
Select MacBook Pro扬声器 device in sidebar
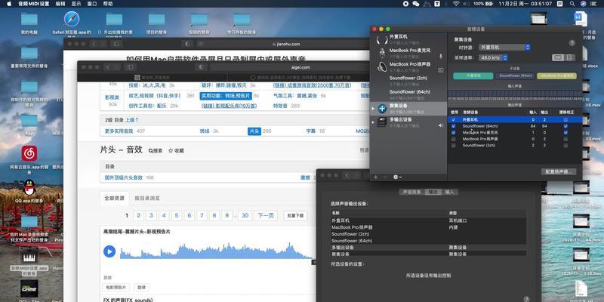point(408,66)
